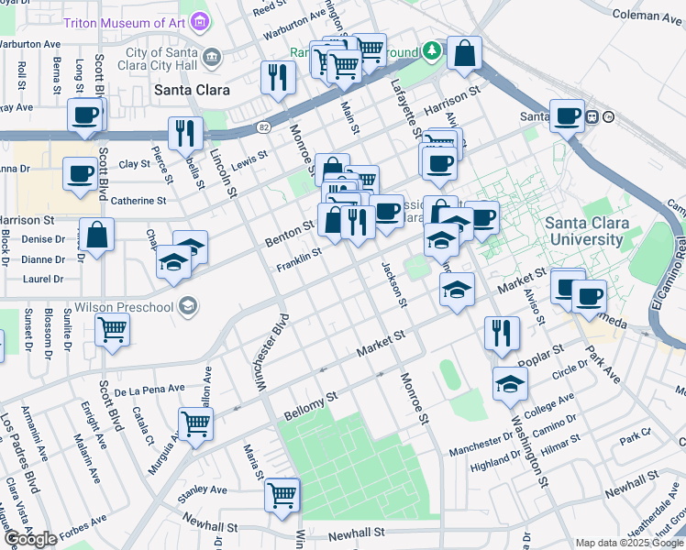Click the Bellomy St street label
This screenshot has height=550, width=686.
[x=311, y=406]
